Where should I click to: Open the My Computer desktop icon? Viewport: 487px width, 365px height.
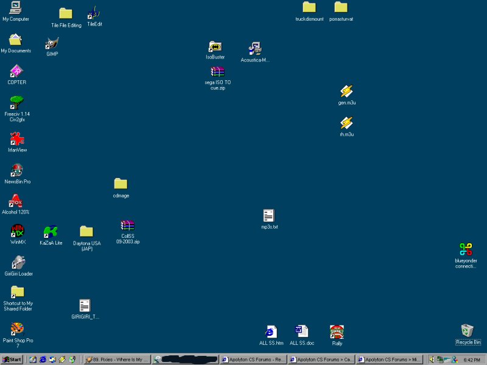15,8
